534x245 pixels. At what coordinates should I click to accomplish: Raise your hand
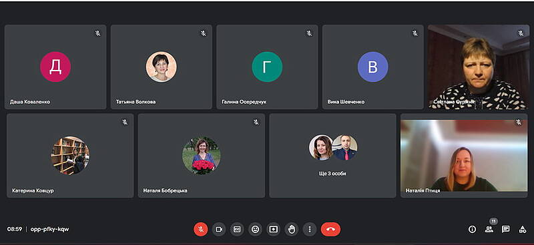point(292,230)
